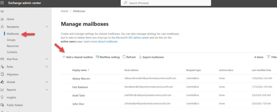The height and width of the screenshot is (112, 277).
Task: Expand the Roles section chevron
Action: (47, 67)
